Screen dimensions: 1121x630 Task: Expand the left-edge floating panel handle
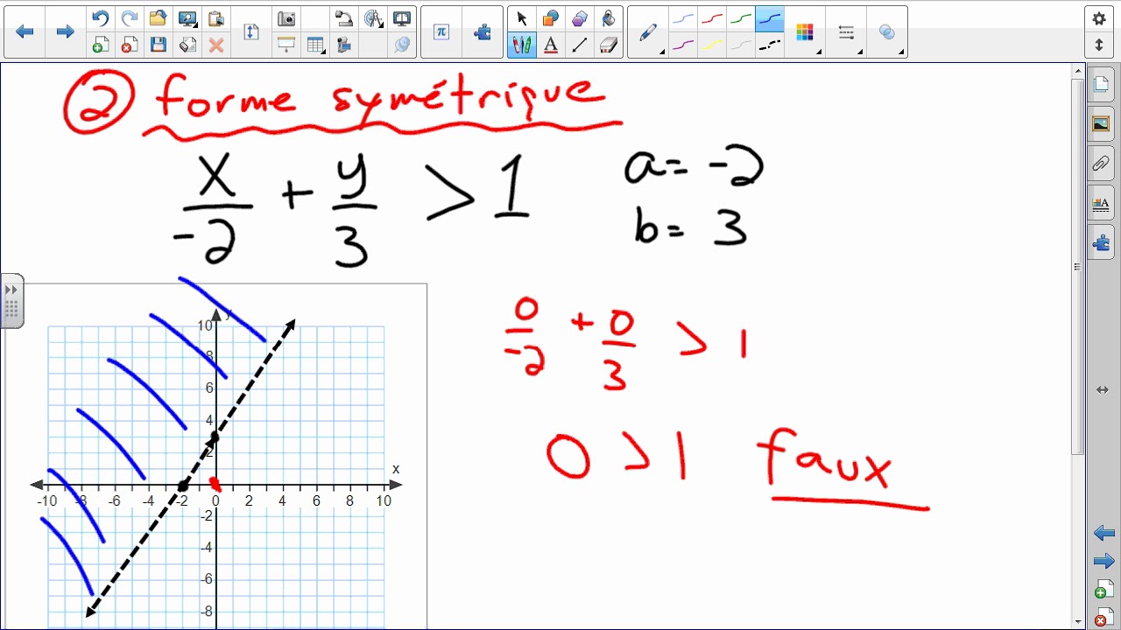[11, 300]
